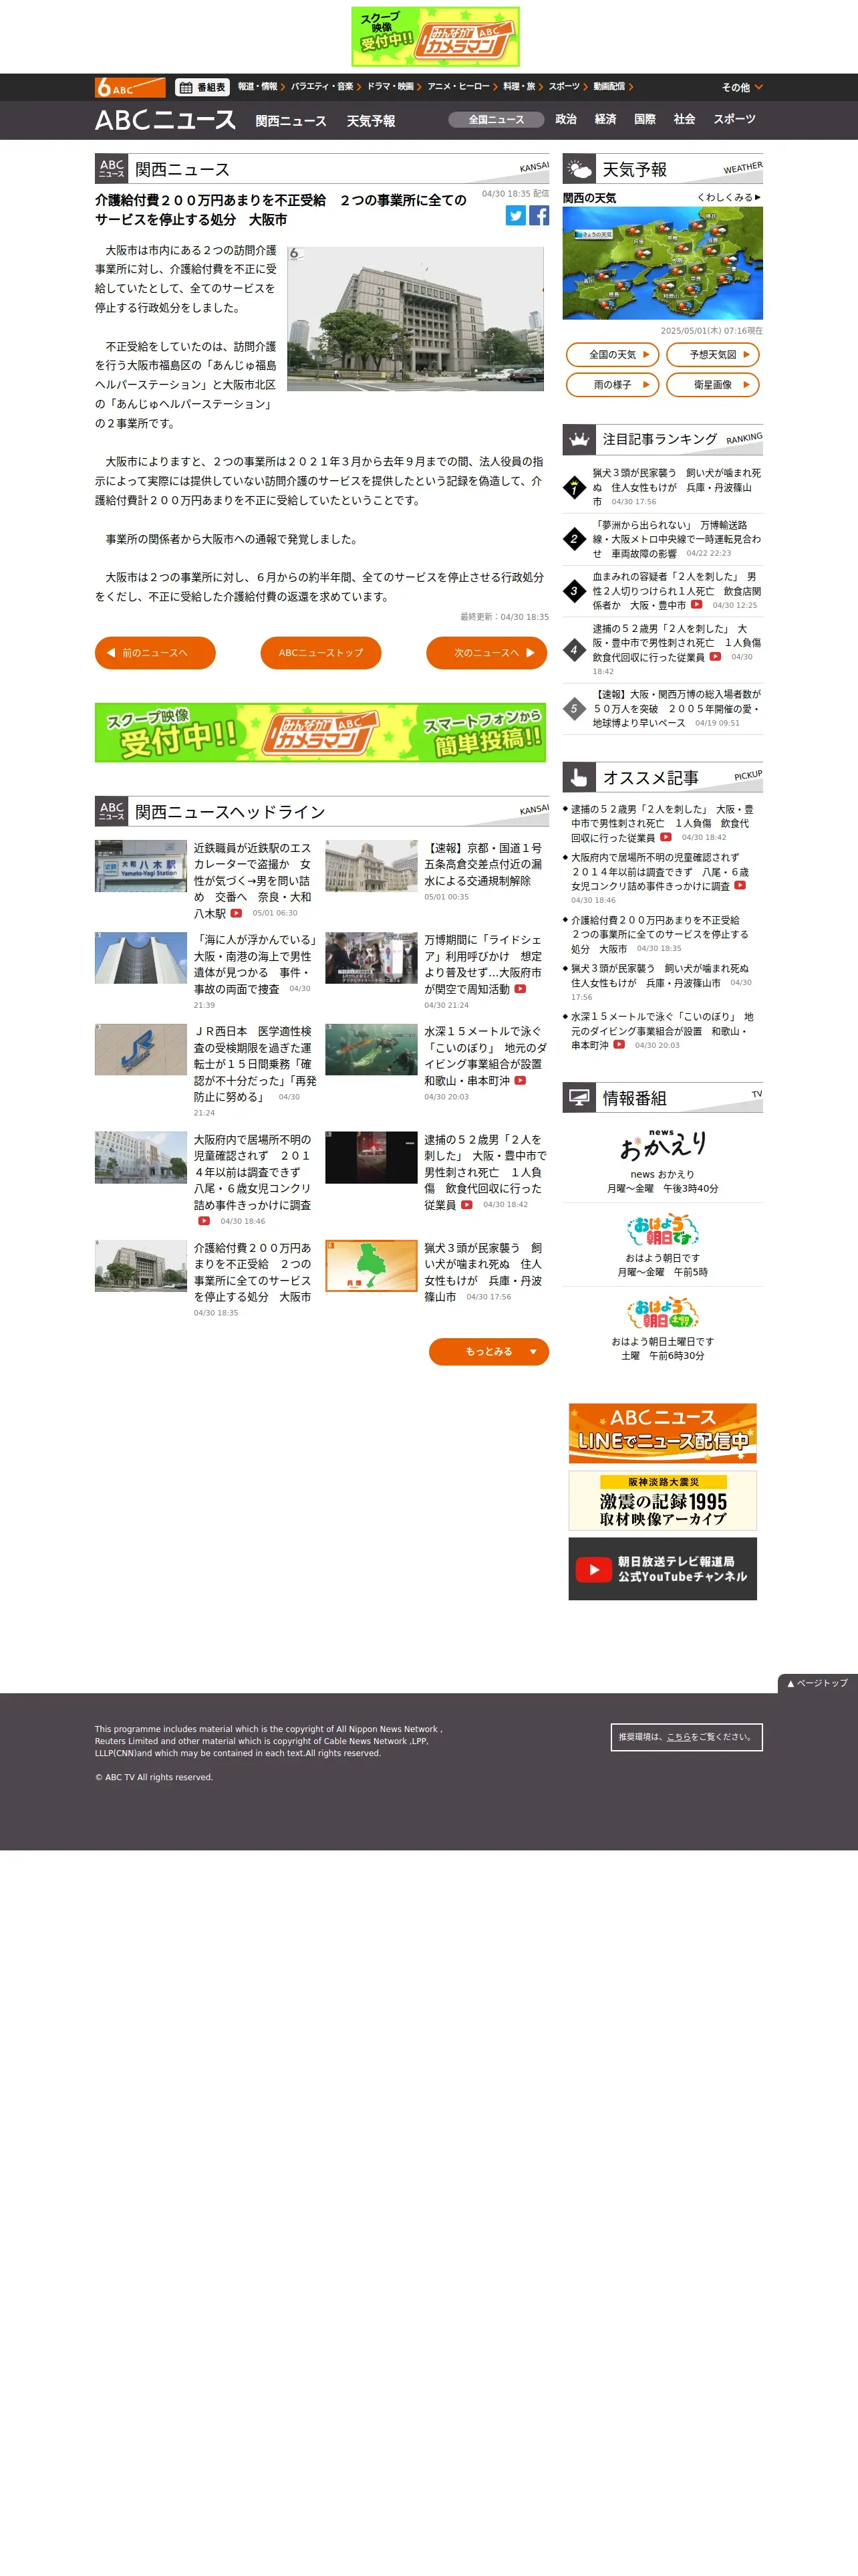Click the 予想天気図 button
This screenshot has width=858, height=2576.
[713, 355]
